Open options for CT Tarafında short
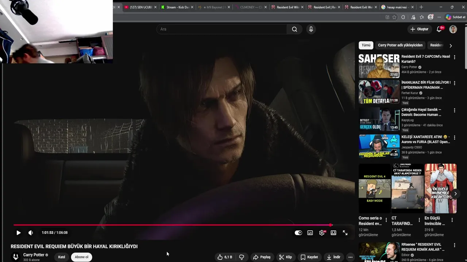 pos(419,220)
